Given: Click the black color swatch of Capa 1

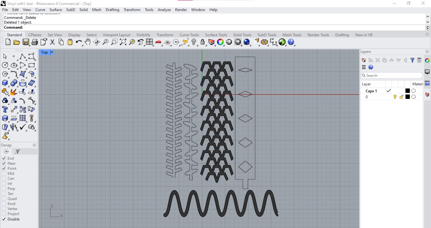Looking at the screenshot, I should [x=407, y=91].
